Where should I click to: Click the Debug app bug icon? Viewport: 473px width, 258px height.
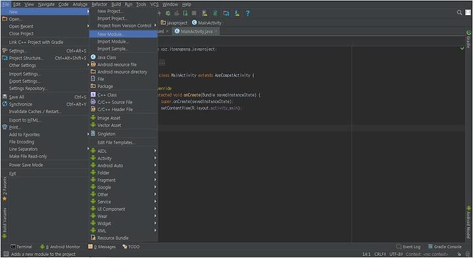168,13
